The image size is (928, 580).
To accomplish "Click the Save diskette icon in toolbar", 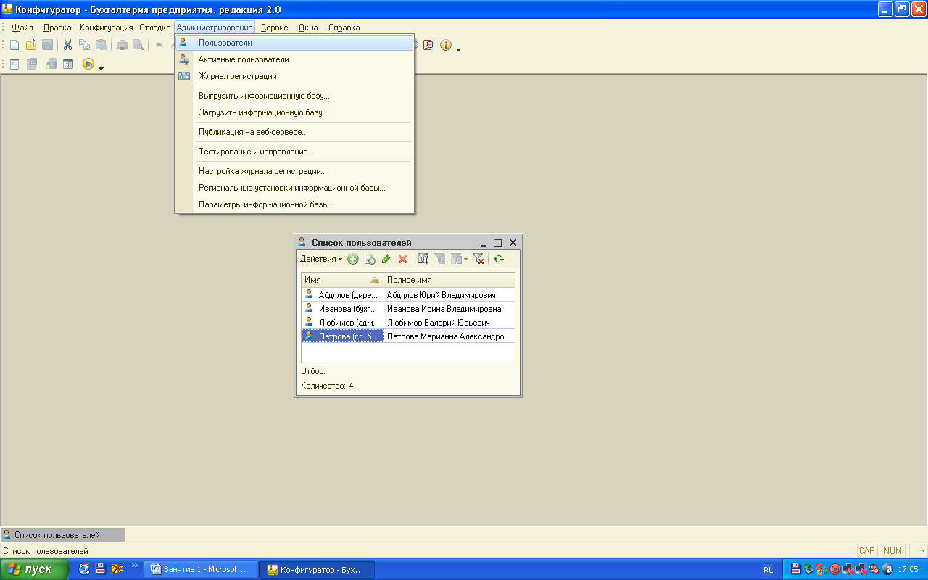I will [47, 45].
